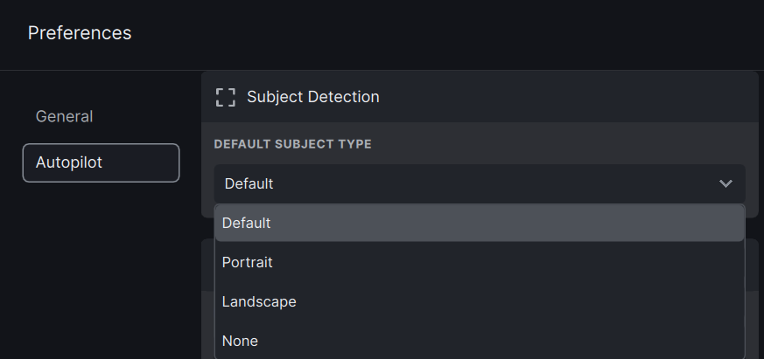The height and width of the screenshot is (359, 764).
Task: Click the Subject Detection brackets icon
Action: pos(226,97)
